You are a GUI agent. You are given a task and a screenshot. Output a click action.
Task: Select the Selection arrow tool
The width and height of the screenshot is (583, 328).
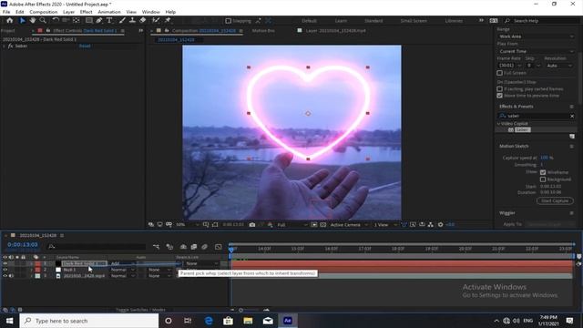pos(22,20)
